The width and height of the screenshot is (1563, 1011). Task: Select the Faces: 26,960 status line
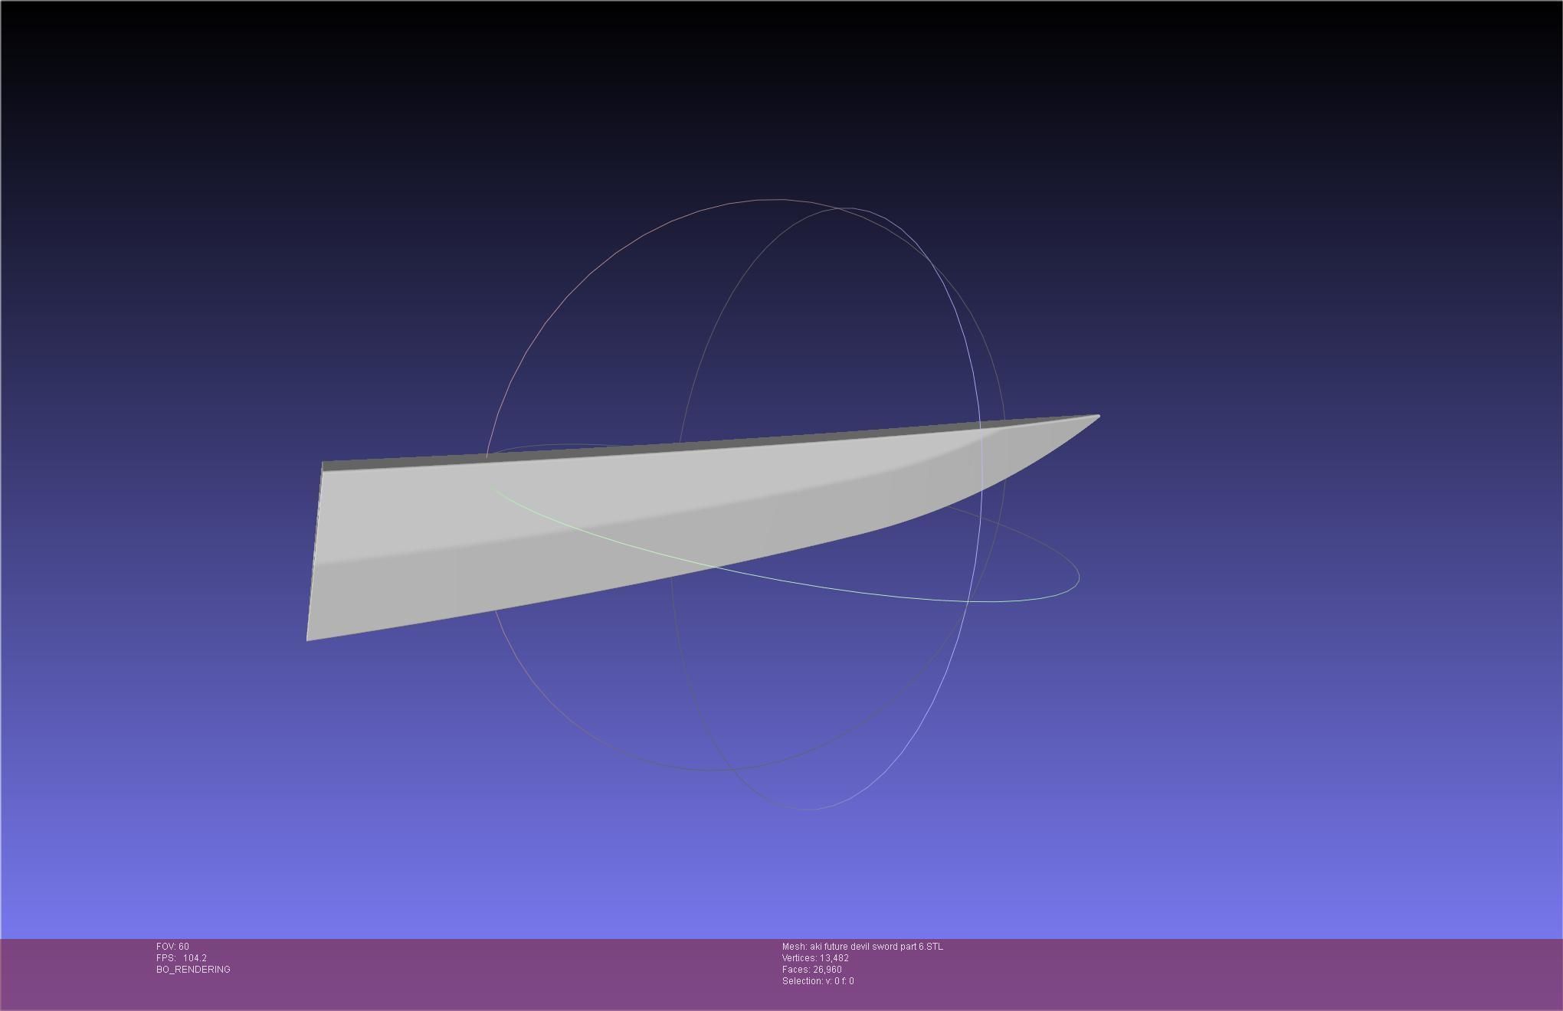(x=811, y=970)
